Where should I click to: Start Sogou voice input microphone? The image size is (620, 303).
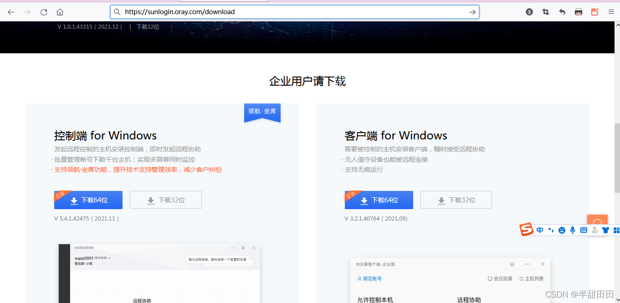tap(573, 230)
